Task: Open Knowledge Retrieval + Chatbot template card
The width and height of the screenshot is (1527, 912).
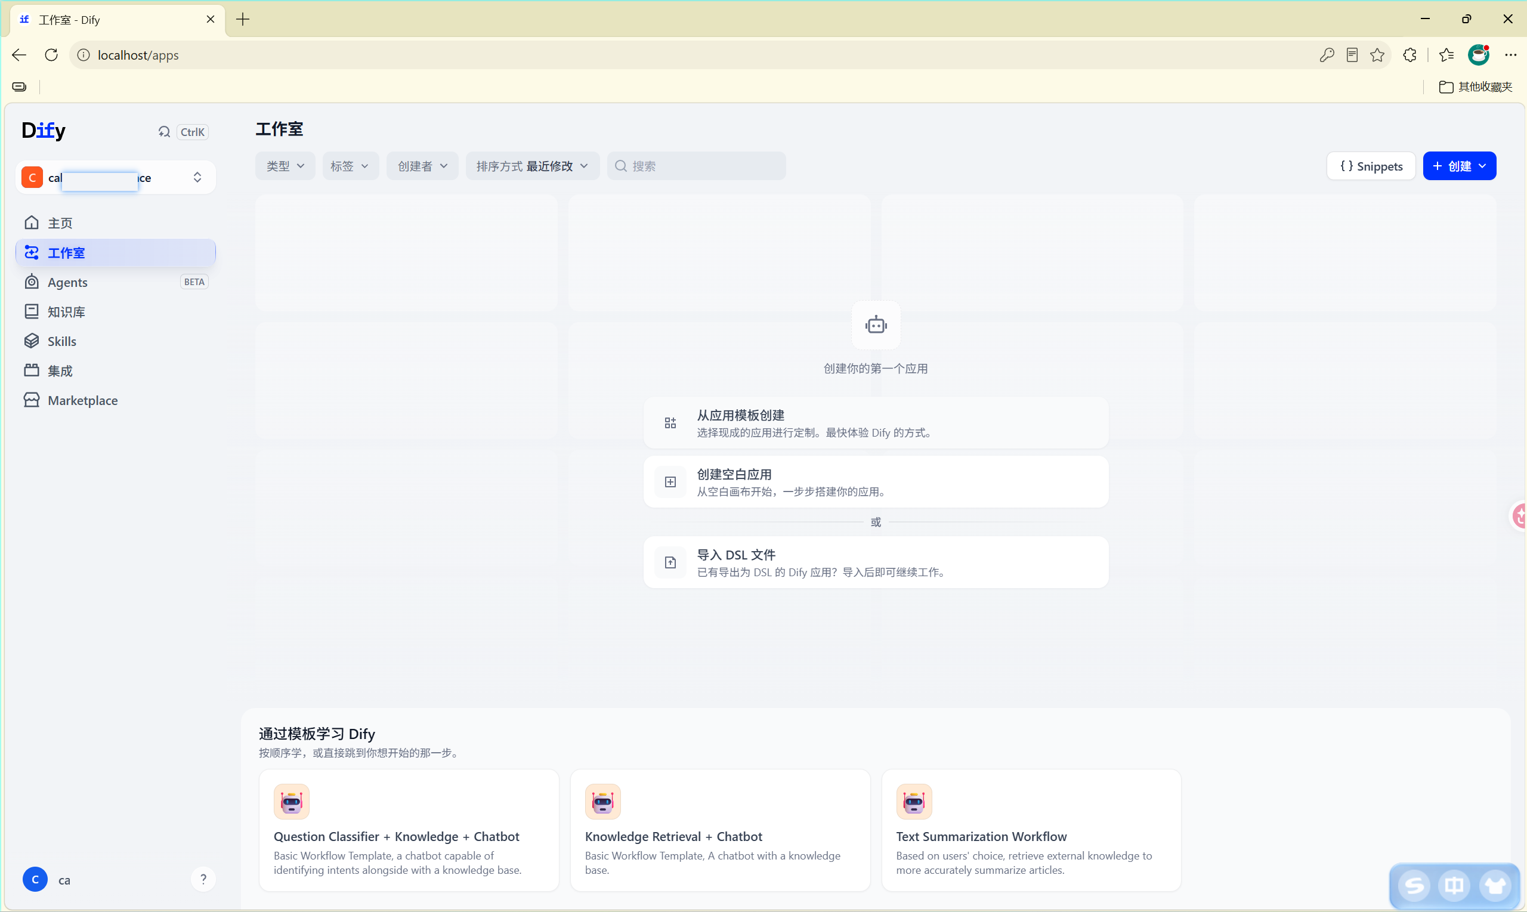Action: 720,830
